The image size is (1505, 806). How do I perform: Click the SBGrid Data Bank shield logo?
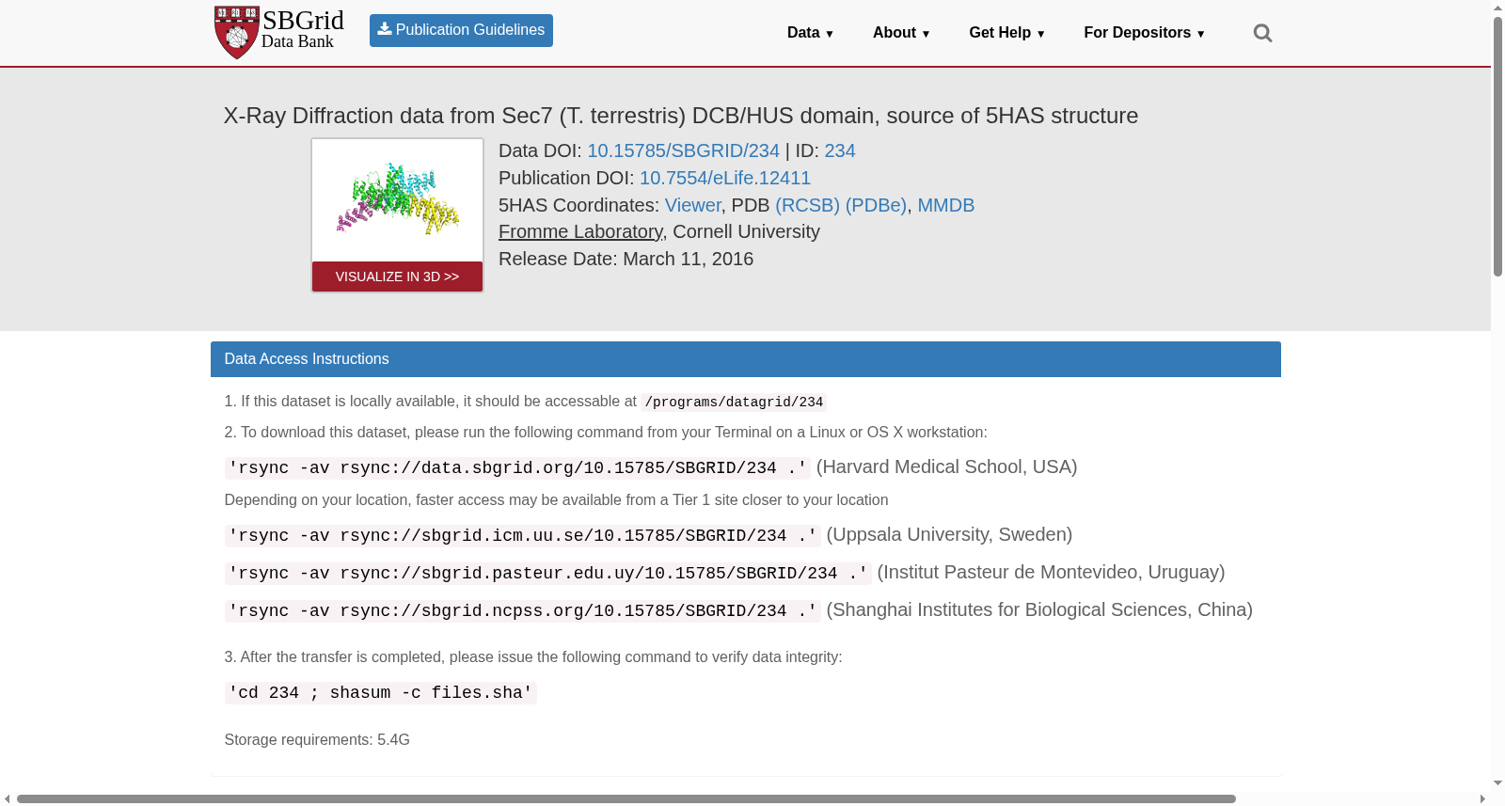(x=236, y=33)
